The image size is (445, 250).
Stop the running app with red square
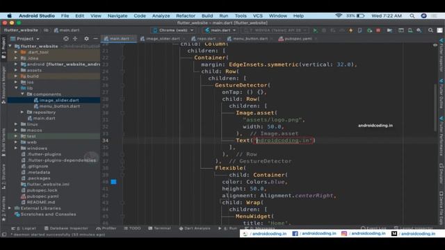[x=378, y=31]
